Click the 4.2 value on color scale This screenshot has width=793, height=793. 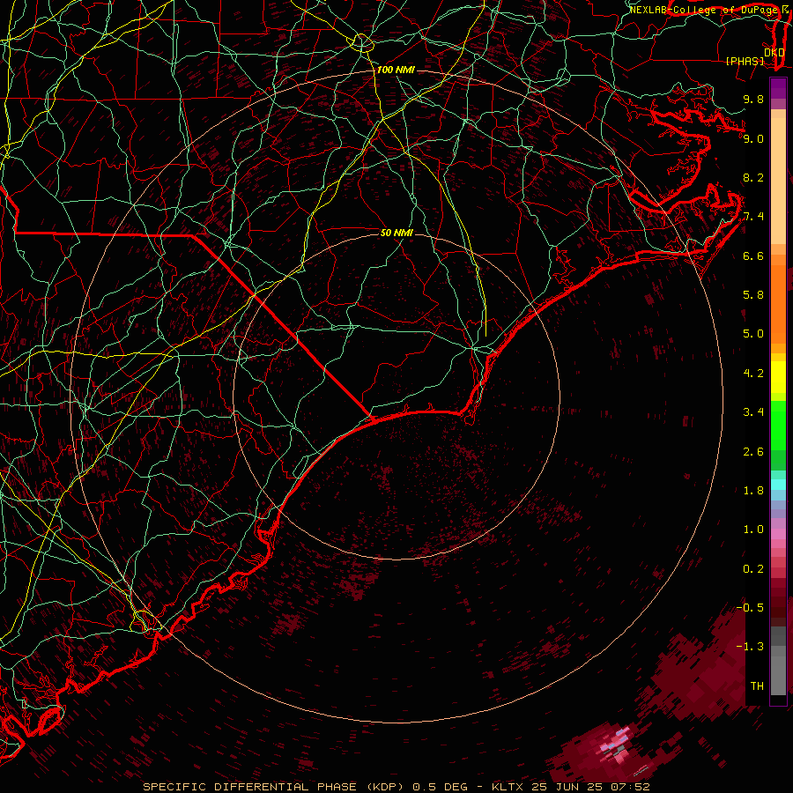click(753, 374)
